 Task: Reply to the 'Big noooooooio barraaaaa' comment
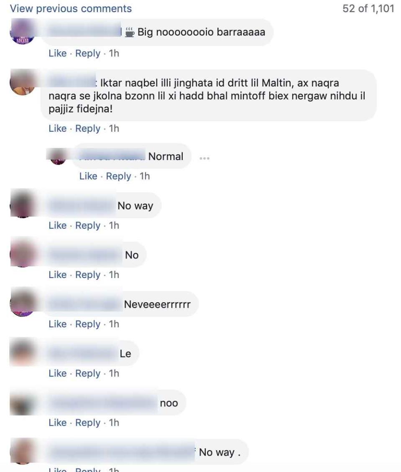(88, 53)
